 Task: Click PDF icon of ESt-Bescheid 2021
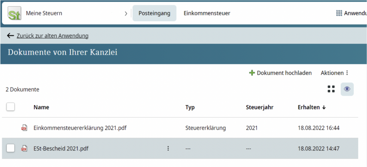click(x=24, y=148)
